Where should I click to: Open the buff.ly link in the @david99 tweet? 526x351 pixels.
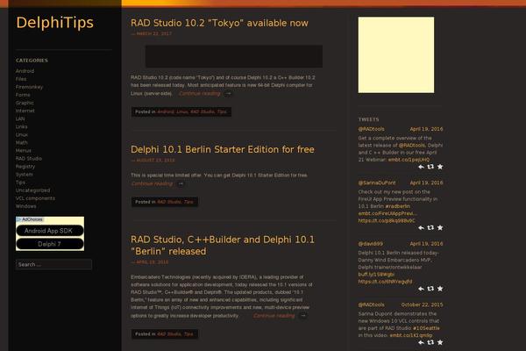tap(376, 275)
